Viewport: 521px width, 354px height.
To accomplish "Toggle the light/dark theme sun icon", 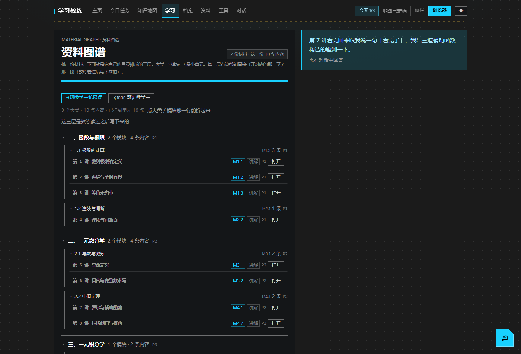I will pos(461,11).
